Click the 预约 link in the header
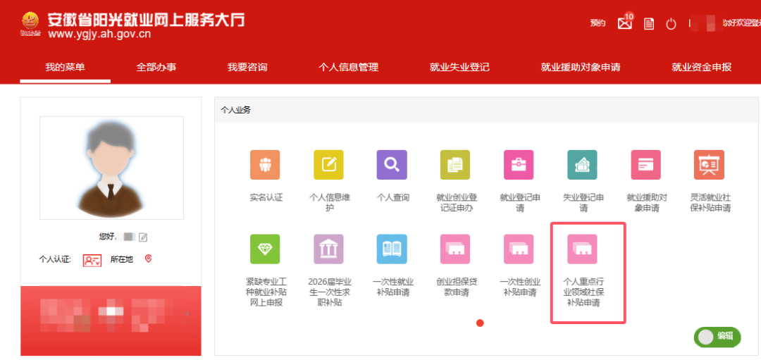 coord(598,23)
